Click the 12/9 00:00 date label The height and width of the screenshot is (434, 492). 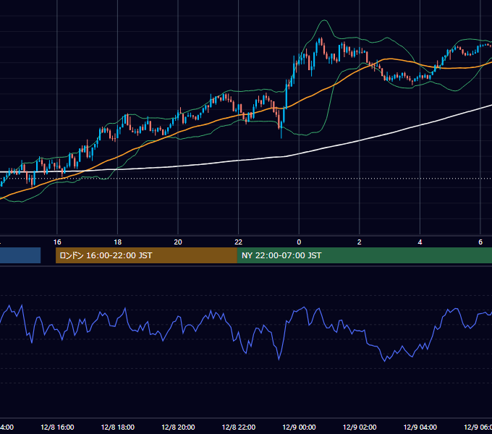click(x=299, y=427)
